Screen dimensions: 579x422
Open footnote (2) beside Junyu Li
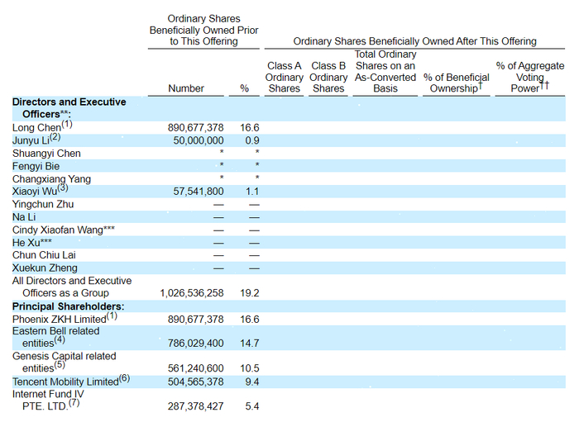coord(55,138)
